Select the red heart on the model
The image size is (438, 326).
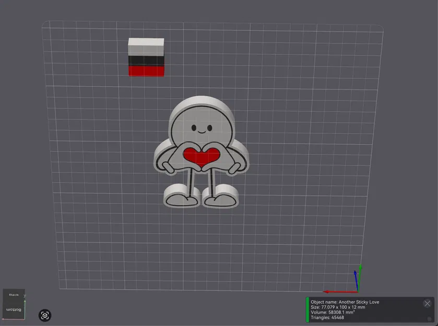[x=202, y=156]
